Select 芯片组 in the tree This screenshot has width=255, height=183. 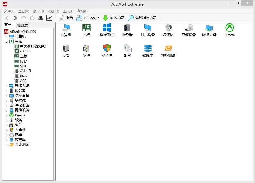pos(23,71)
